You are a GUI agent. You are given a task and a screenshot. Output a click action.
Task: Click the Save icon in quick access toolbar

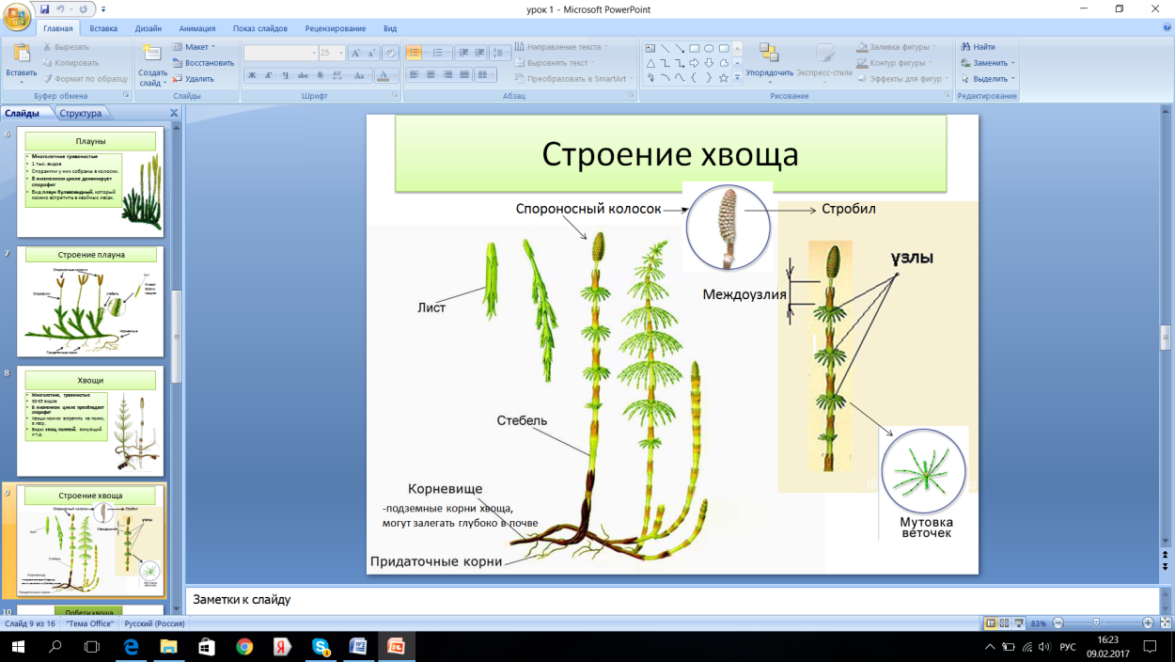[x=45, y=9]
